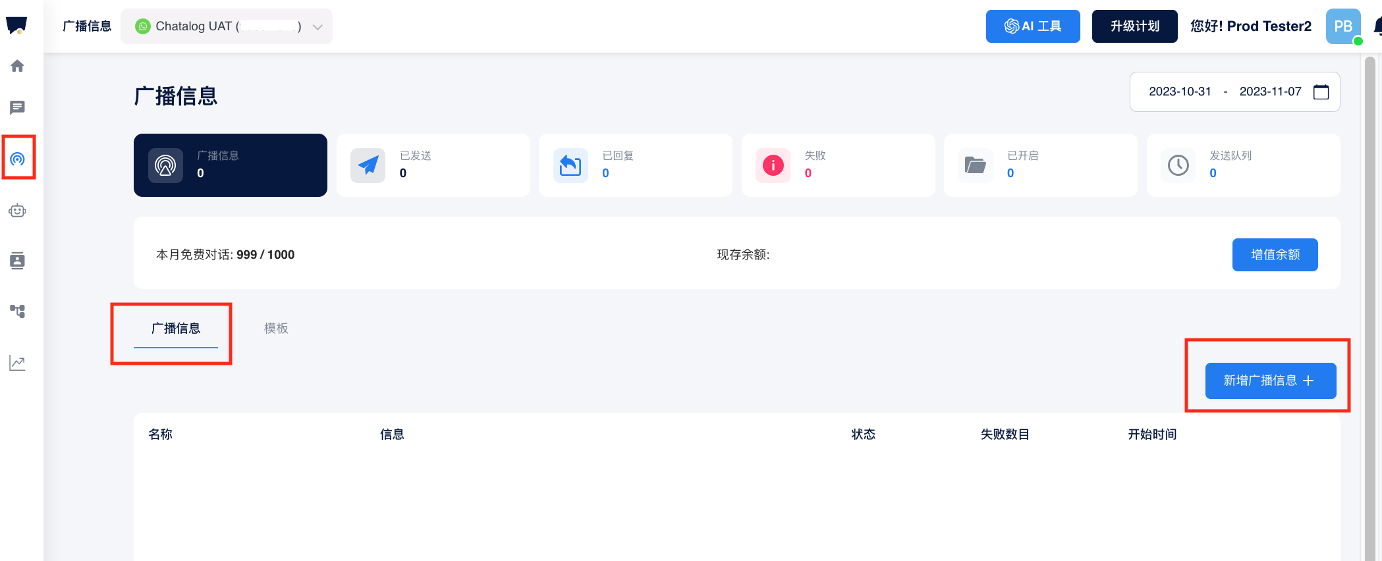This screenshot has width=1382, height=561.
Task: Open the chatbot robot sidebar icon
Action: point(18,211)
